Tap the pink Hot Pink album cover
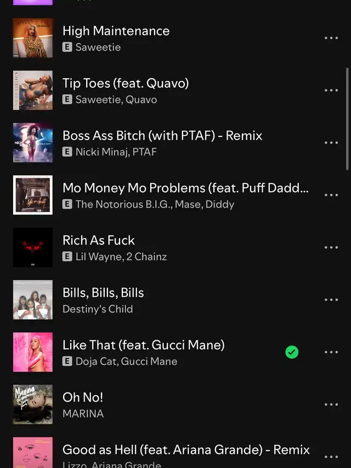Screen dimensions: 351x468 33,352
